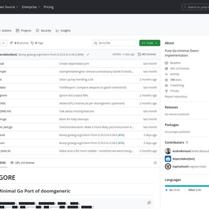This screenshot has height=209, width=209.
Task: Open 'Clean up key handling a bit' commit
Action: (x=76, y=80)
